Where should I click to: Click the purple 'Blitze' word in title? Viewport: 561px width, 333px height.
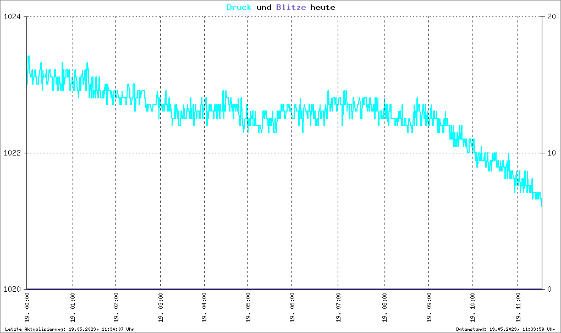(x=291, y=8)
